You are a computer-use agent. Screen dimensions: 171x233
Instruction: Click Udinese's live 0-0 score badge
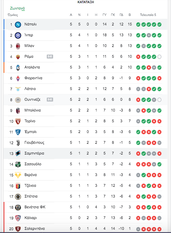click(x=50, y=100)
